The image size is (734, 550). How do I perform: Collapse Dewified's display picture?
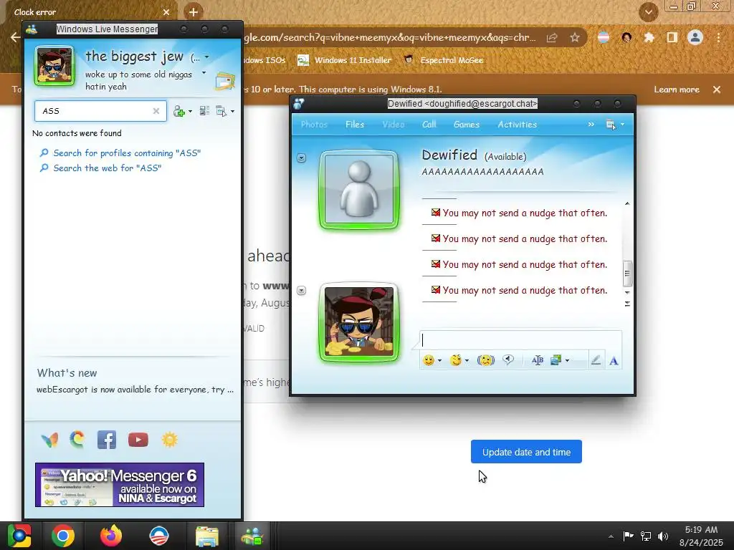(x=302, y=158)
